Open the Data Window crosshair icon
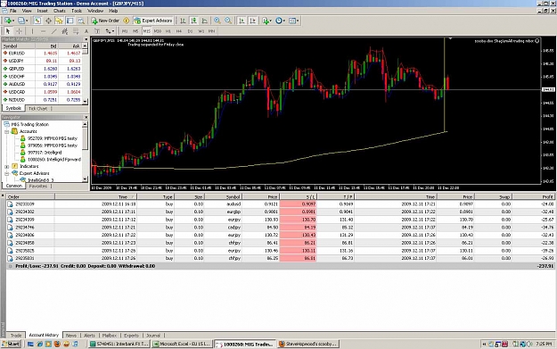 click(48, 21)
